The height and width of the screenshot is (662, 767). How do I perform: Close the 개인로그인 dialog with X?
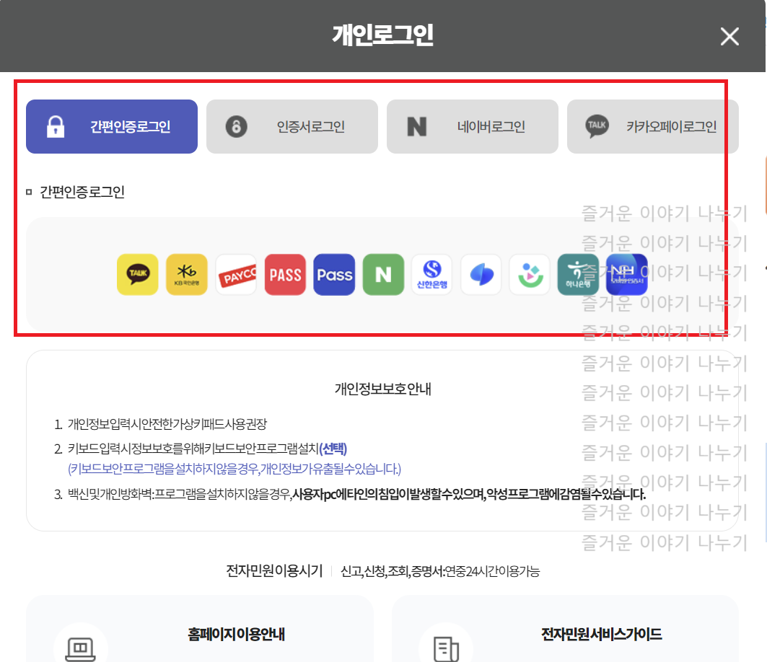pos(729,36)
